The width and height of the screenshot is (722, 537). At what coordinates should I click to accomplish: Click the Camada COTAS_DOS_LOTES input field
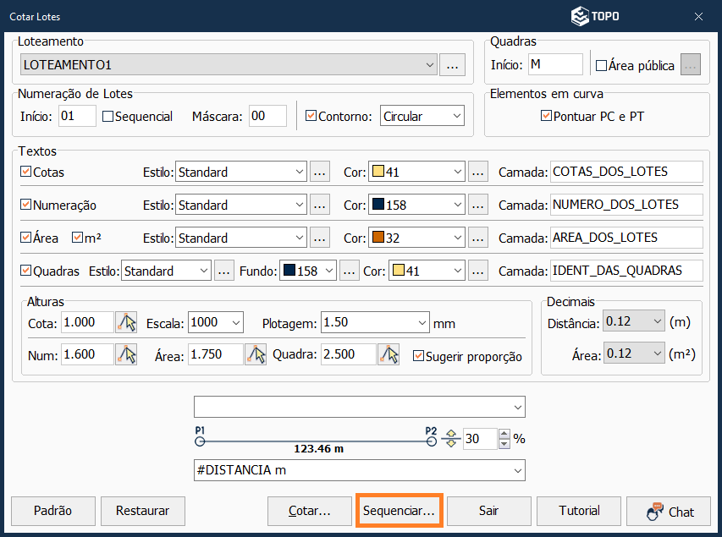click(x=626, y=172)
